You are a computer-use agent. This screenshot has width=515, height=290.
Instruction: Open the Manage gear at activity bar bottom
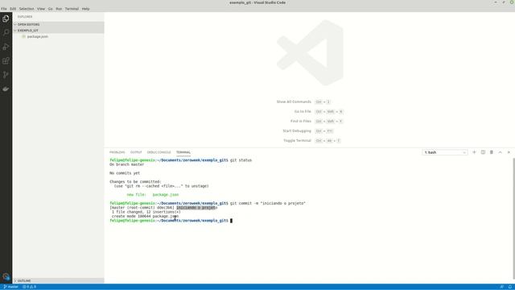[x=6, y=276]
